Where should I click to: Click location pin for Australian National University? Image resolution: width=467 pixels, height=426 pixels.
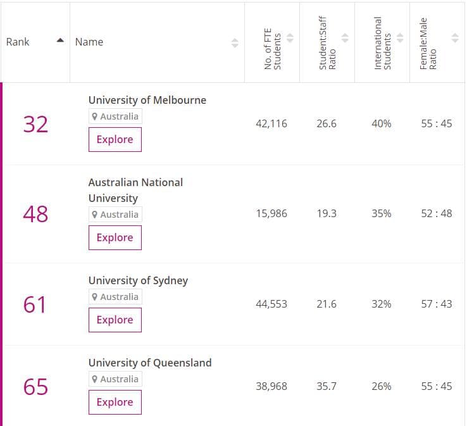tap(94, 215)
